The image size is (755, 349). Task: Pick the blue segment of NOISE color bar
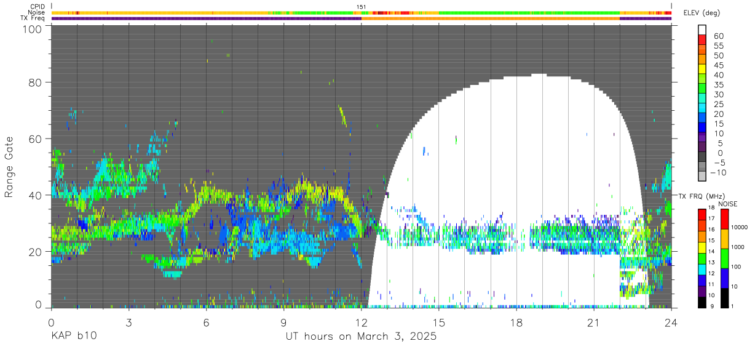tap(724, 277)
